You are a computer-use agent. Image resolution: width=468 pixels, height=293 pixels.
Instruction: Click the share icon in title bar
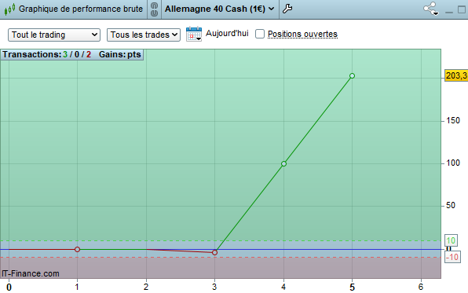coord(430,9)
